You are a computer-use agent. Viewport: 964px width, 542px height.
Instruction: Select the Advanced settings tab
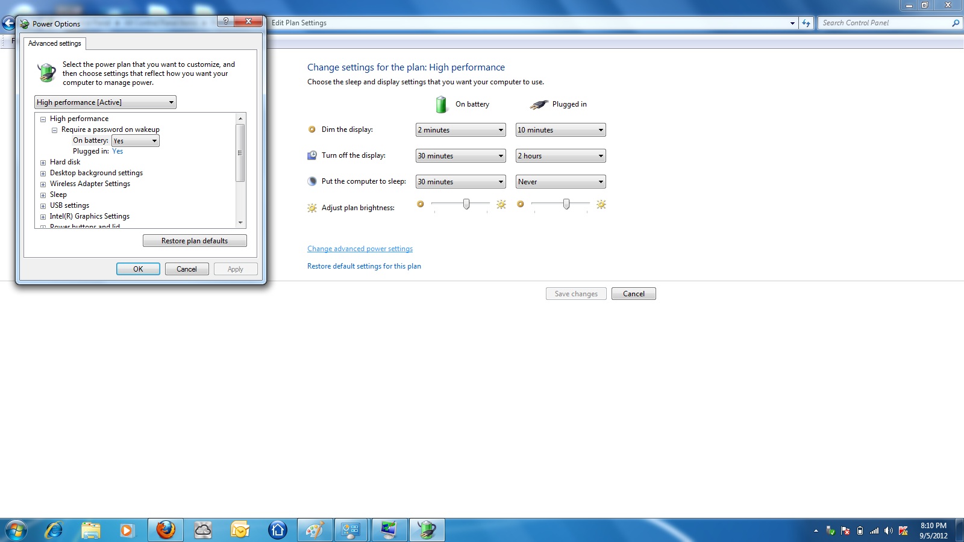click(55, 43)
